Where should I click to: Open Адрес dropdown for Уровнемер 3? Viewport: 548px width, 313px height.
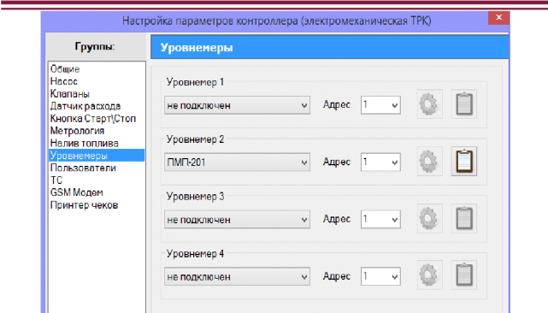coord(380,219)
